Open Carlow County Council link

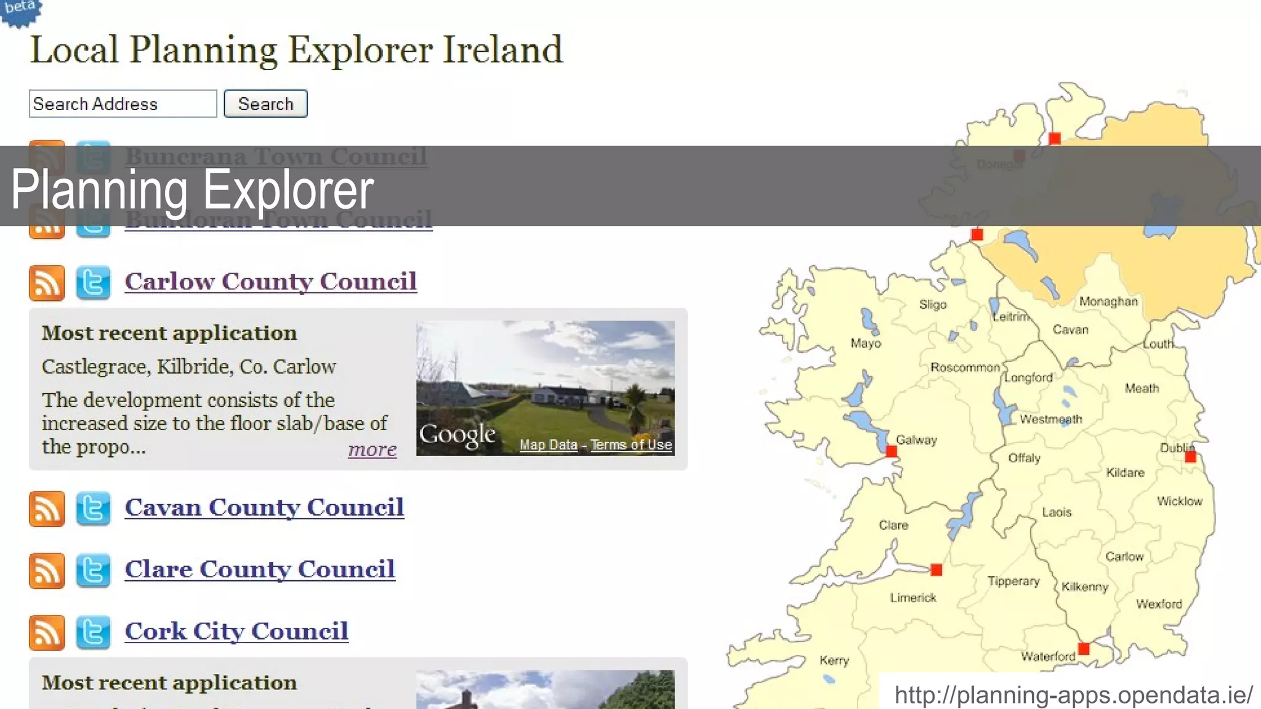270,282
